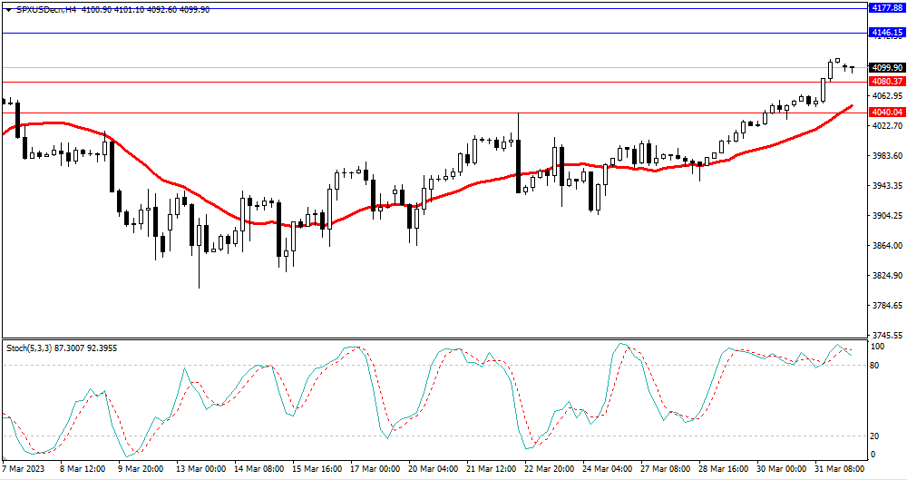Click the 3904.25 value on price scale
Image resolution: width=907 pixels, height=480 pixels.
[887, 215]
